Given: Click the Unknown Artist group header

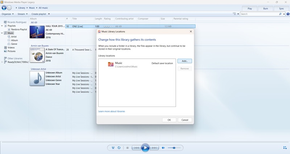Looking at the screenshot, I should click(38, 69).
